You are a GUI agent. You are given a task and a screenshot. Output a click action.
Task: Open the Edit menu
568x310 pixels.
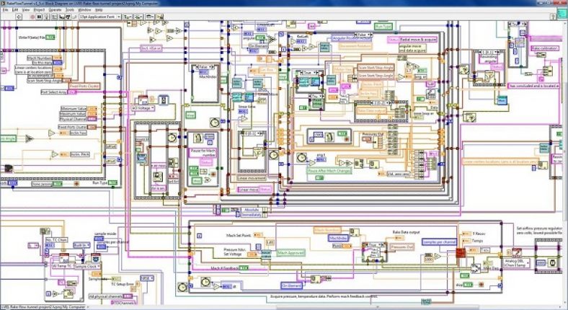pyautogui.click(x=15, y=10)
